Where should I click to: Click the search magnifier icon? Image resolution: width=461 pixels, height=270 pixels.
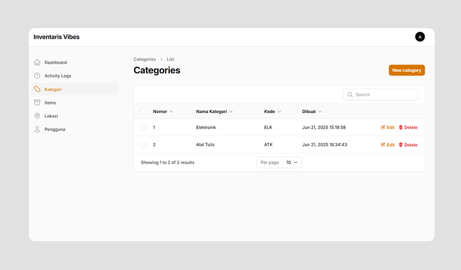(350, 95)
